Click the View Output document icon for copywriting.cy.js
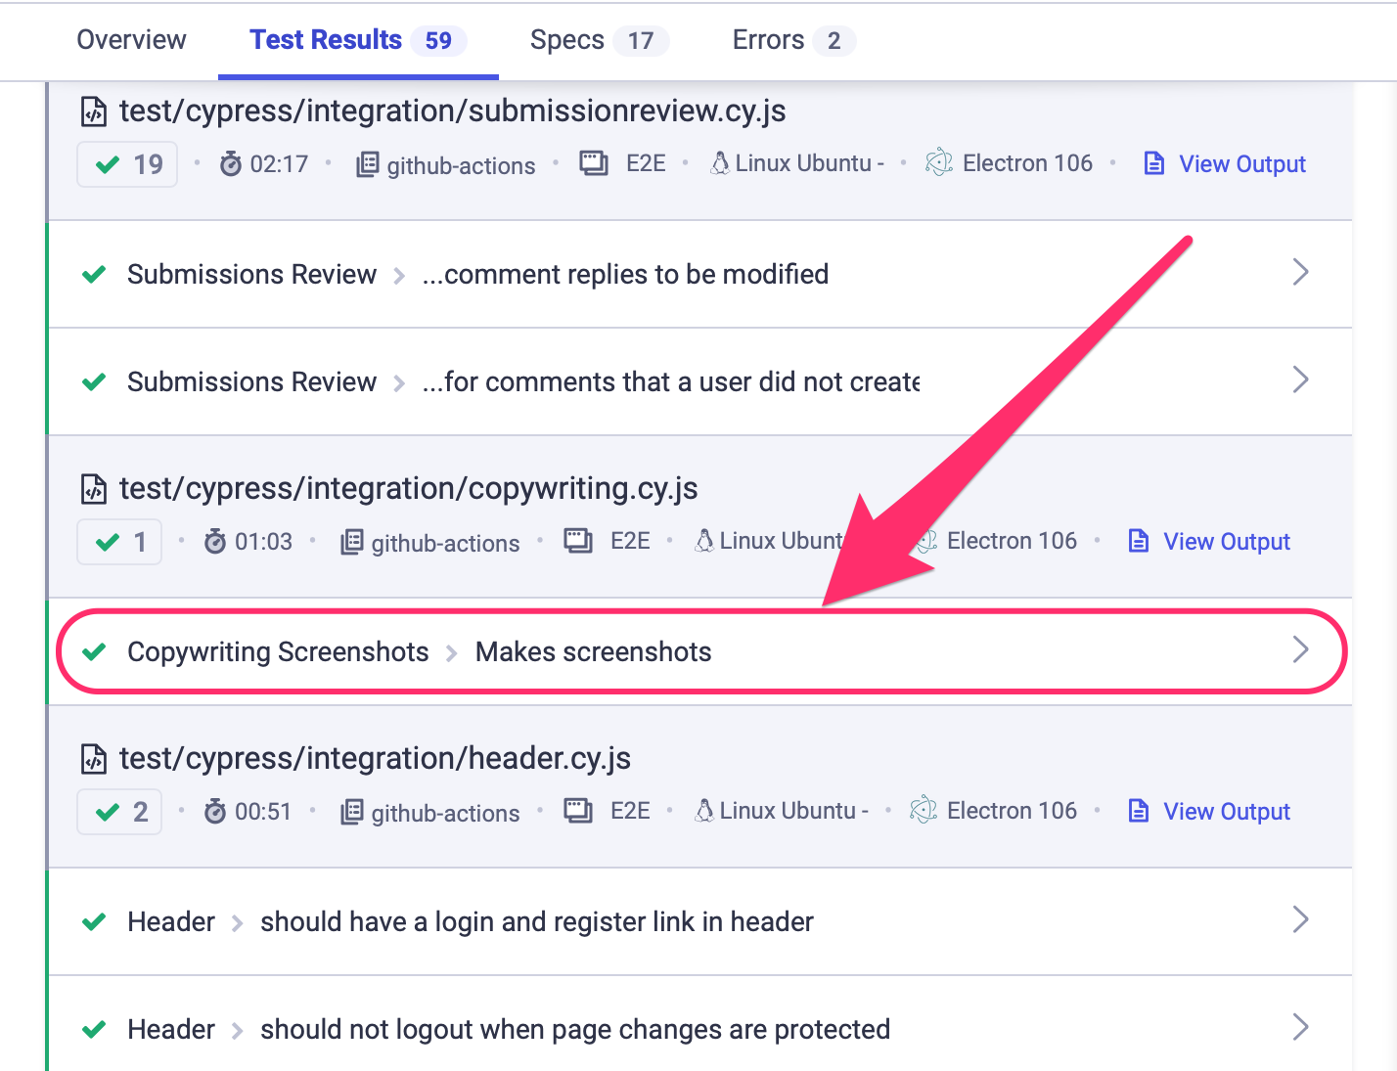 pos(1138,540)
